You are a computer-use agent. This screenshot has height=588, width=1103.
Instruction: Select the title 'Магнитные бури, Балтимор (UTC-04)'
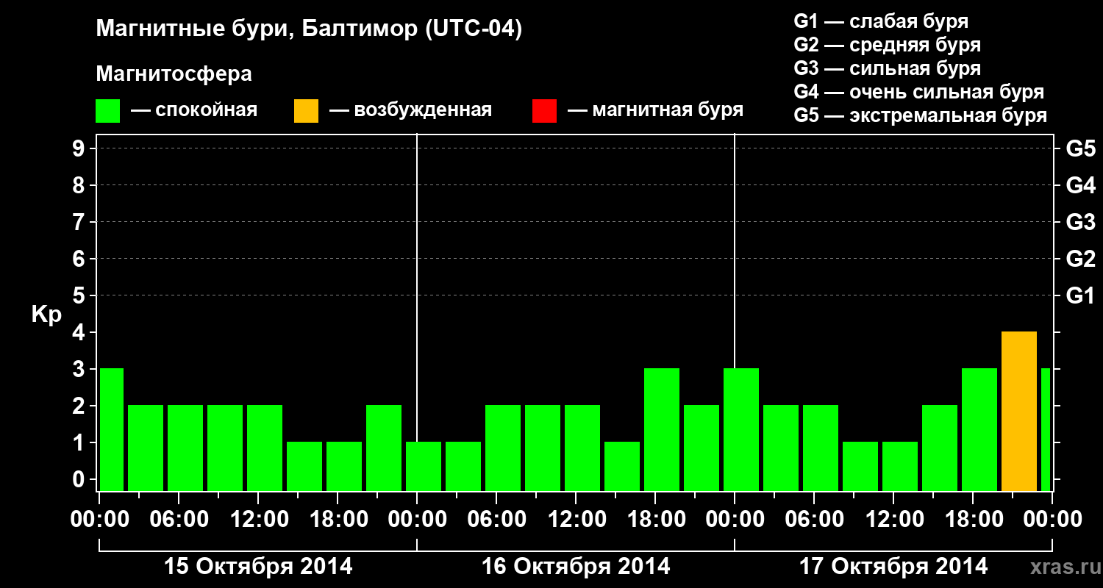(x=309, y=29)
